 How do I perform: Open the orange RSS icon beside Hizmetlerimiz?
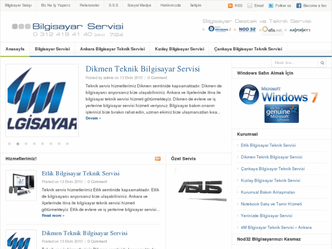[158, 159]
